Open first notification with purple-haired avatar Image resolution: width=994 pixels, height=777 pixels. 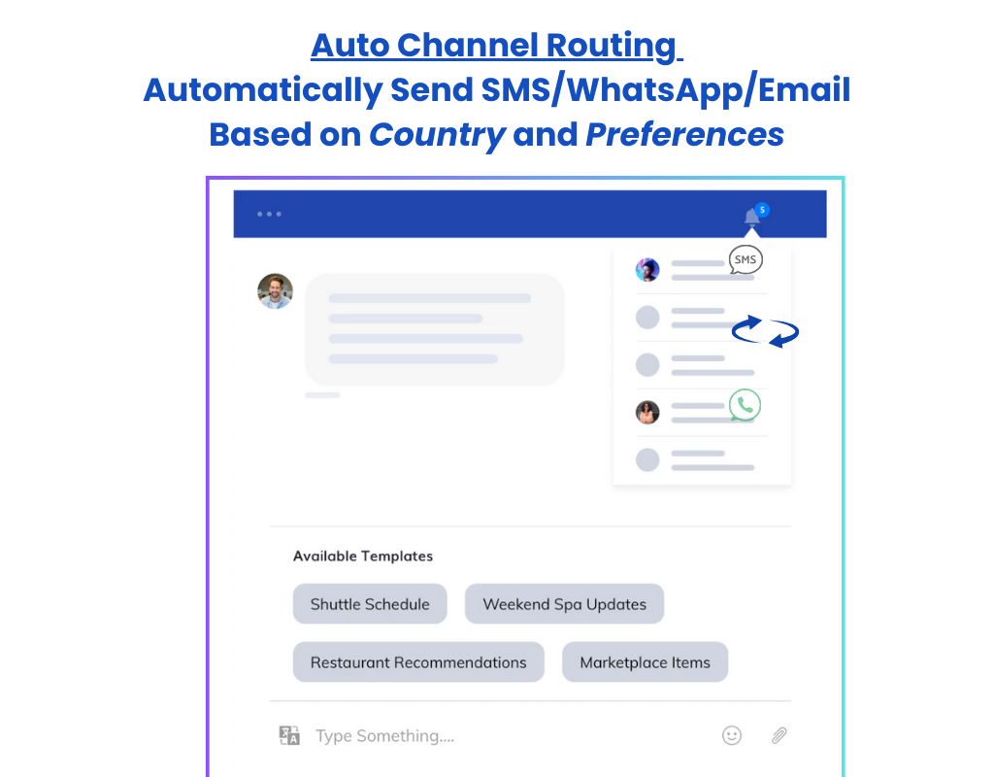(x=699, y=270)
